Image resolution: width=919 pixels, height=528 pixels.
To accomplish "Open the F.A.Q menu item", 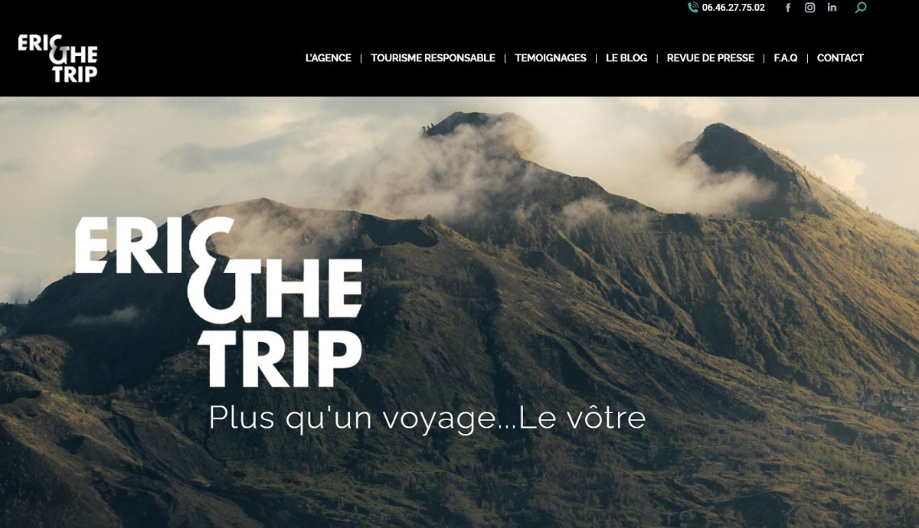I will click(x=786, y=58).
